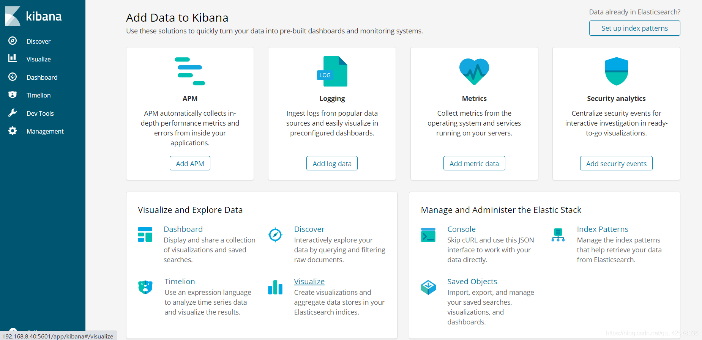The image size is (702, 340).
Task: Click the APM card trace icon
Action: coord(190,71)
